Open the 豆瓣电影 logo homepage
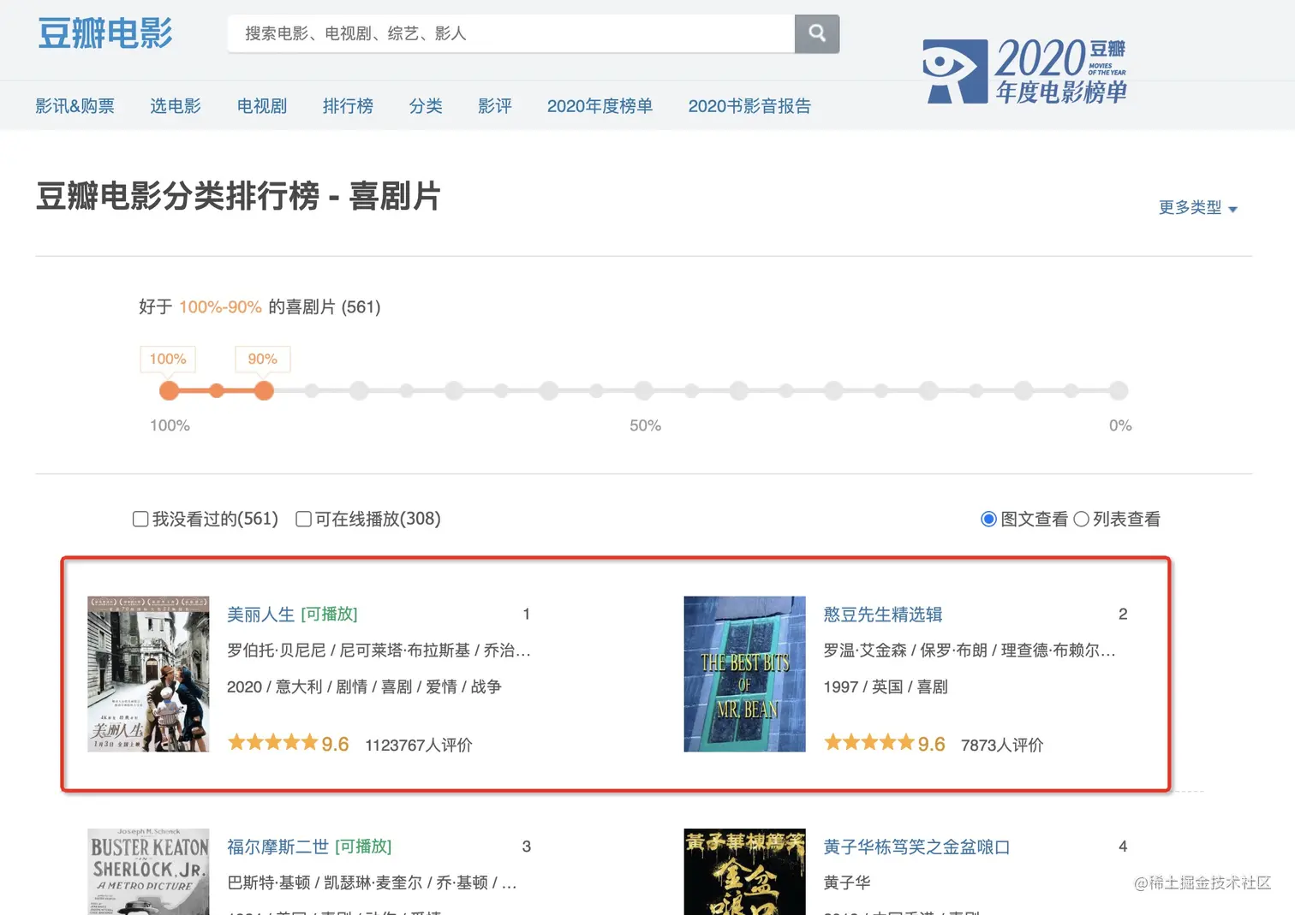1295x915 pixels. [x=105, y=33]
